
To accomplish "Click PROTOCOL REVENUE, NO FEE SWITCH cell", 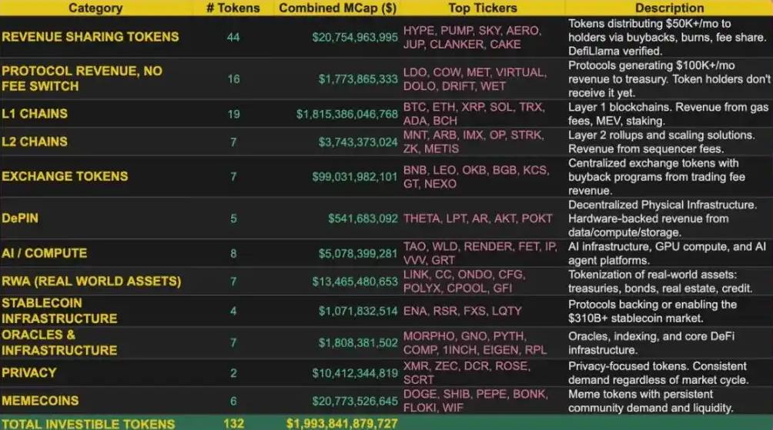I will click(x=82, y=78).
